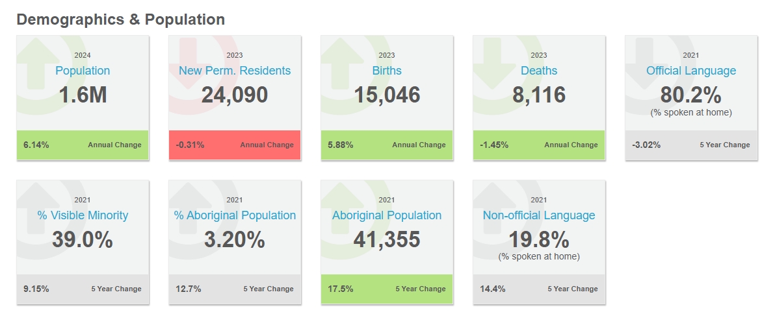Select the Official Language title
The image size is (775, 325).
(691, 71)
